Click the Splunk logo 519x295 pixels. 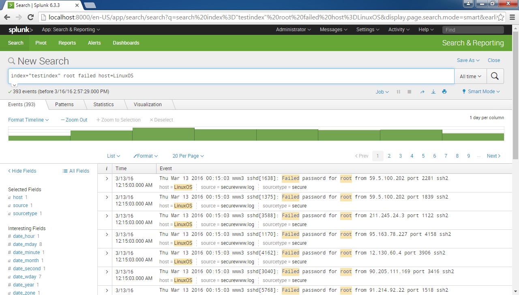[x=20, y=29]
